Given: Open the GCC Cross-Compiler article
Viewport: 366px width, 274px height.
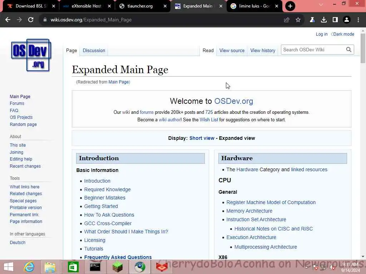Looking at the screenshot, I should (x=108, y=223).
